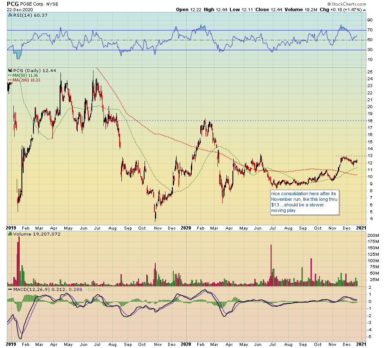Click the volume bars icon beside Volume 19,207,072
The height and width of the screenshot is (348, 386).
10,234
